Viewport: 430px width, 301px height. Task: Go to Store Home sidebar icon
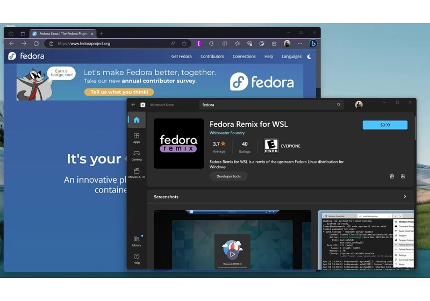(137, 120)
